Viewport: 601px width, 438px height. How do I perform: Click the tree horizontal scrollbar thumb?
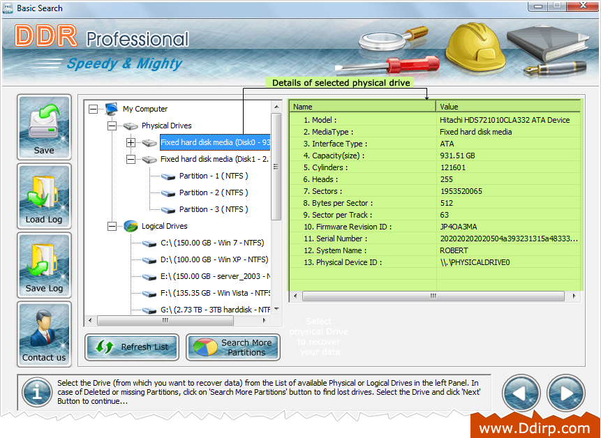(x=165, y=320)
